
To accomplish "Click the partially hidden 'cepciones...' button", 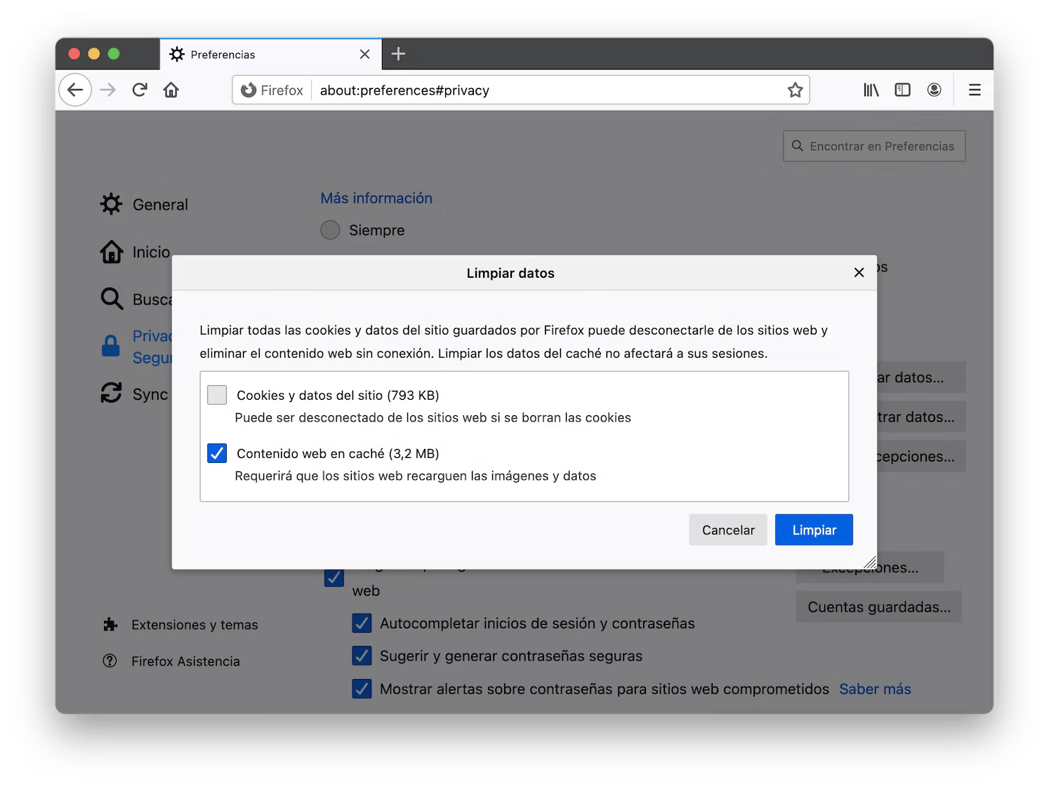I will coord(921,456).
